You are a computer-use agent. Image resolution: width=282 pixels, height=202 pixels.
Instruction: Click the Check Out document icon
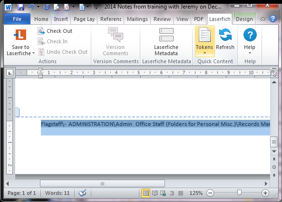pyautogui.click(x=41, y=31)
